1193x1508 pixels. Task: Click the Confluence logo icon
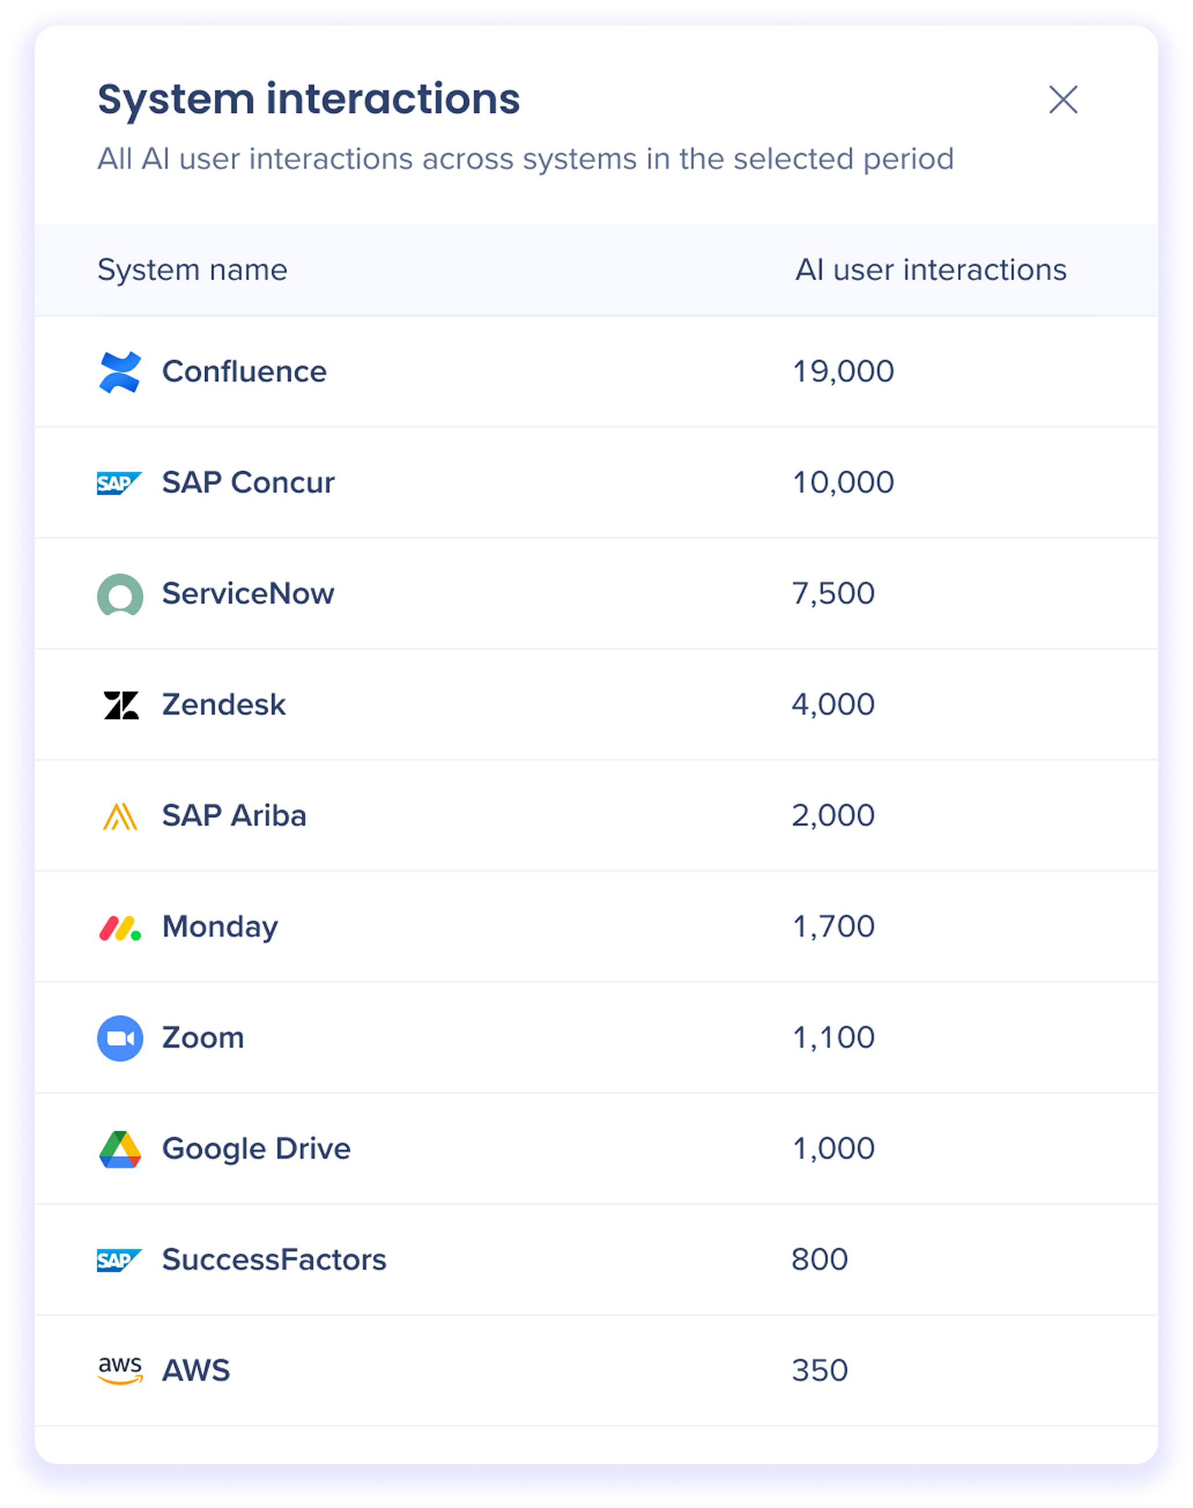[120, 372]
